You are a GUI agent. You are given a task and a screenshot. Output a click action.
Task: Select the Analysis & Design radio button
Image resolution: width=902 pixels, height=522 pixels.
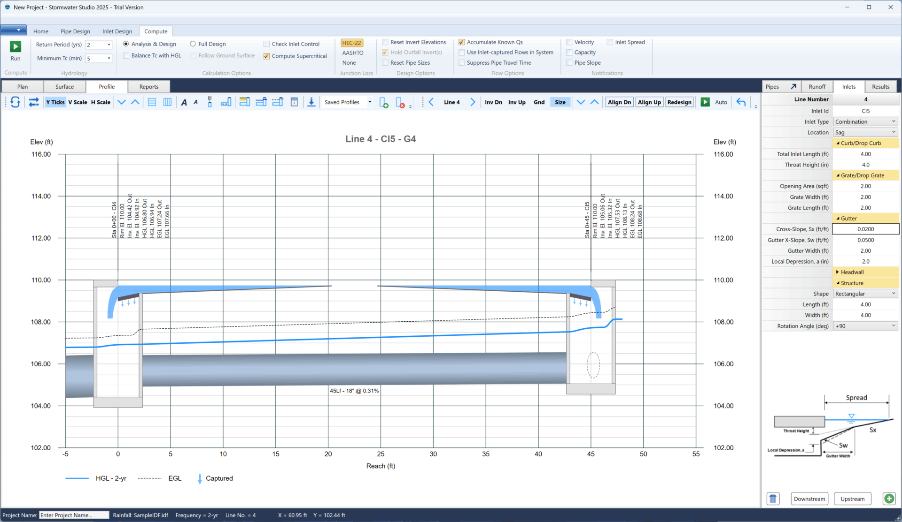126,44
